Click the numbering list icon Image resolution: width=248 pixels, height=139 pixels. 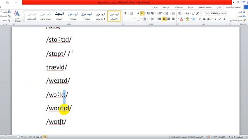point(167,13)
